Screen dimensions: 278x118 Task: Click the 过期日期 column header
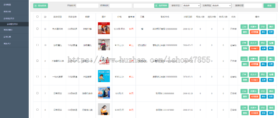[188, 17]
